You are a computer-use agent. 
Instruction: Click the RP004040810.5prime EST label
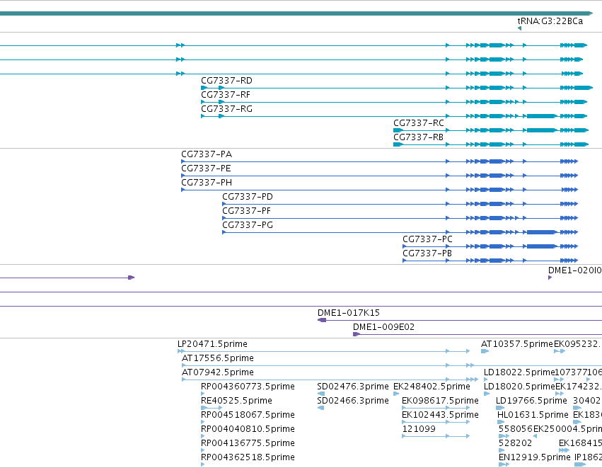(x=248, y=429)
